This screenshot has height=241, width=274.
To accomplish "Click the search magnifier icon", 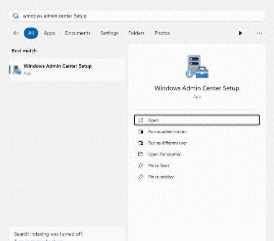I will (x=16, y=16).
